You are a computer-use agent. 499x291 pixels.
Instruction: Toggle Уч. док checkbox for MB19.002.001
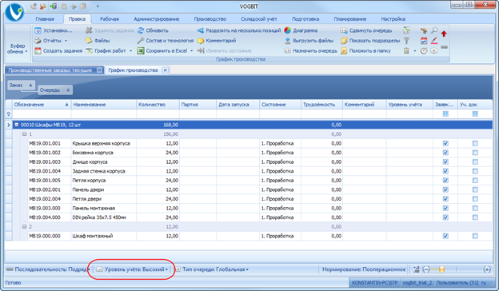475,189
